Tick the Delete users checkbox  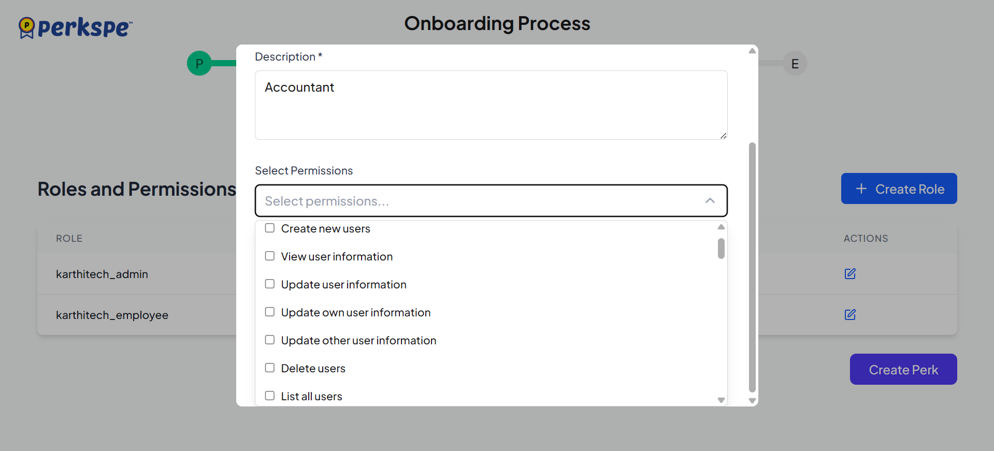[x=270, y=368]
